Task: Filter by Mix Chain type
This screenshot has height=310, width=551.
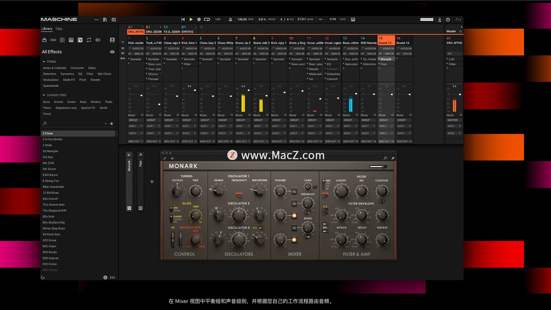Action: coord(104,74)
